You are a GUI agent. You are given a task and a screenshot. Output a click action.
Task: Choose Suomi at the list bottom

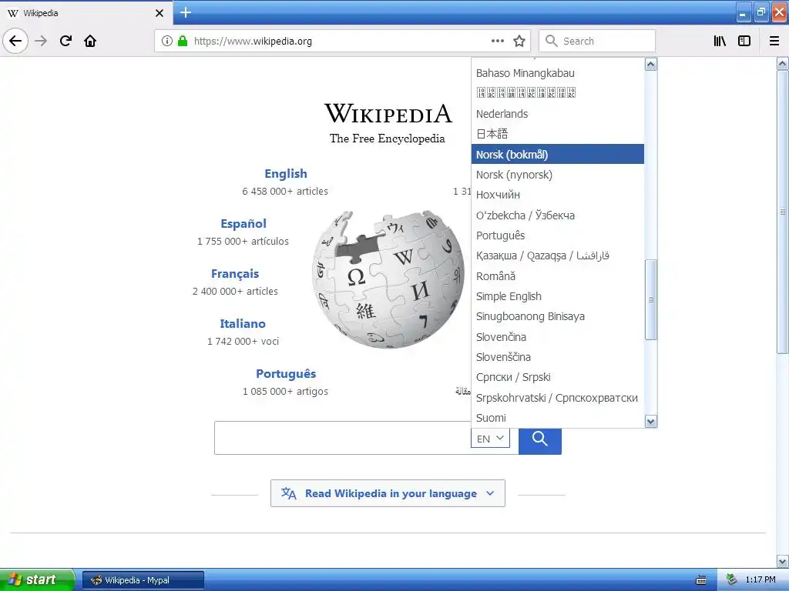[x=558, y=418]
